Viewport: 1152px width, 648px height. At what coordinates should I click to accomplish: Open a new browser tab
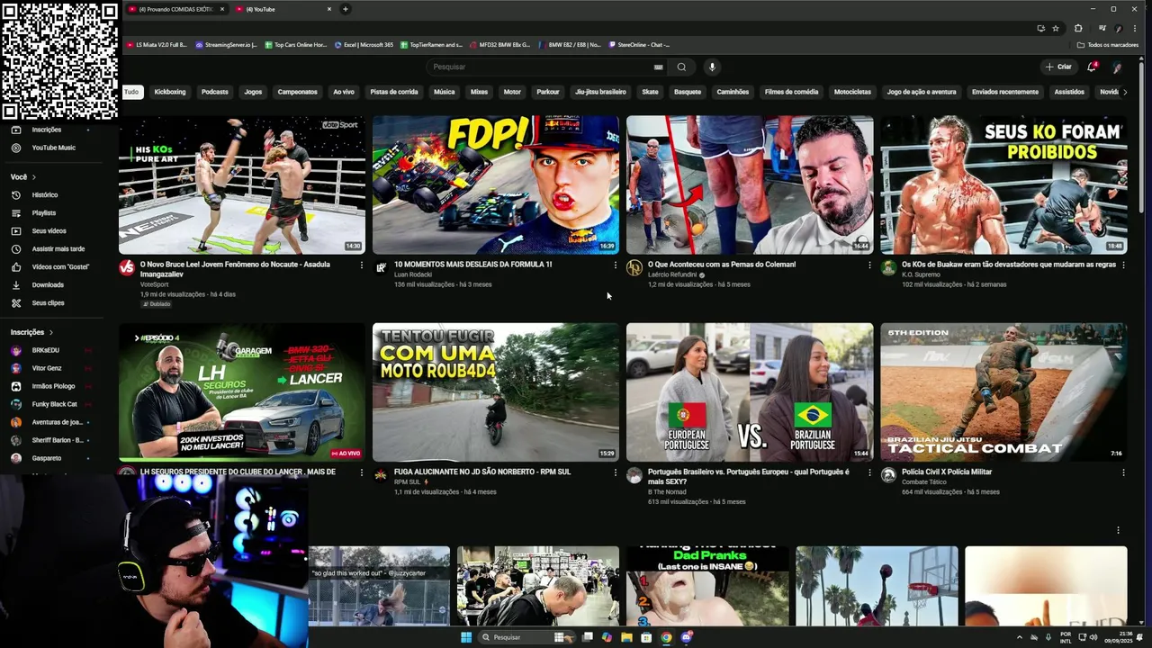(x=346, y=9)
